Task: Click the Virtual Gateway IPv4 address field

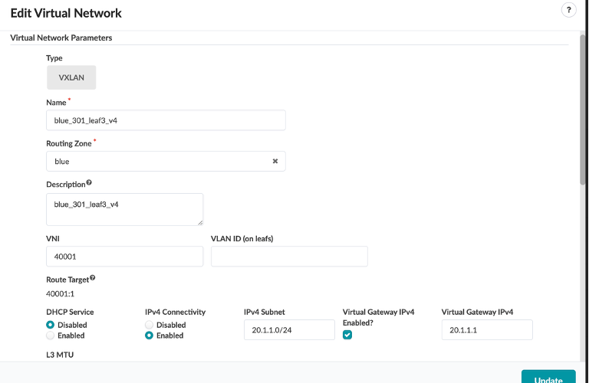Action: tap(487, 329)
